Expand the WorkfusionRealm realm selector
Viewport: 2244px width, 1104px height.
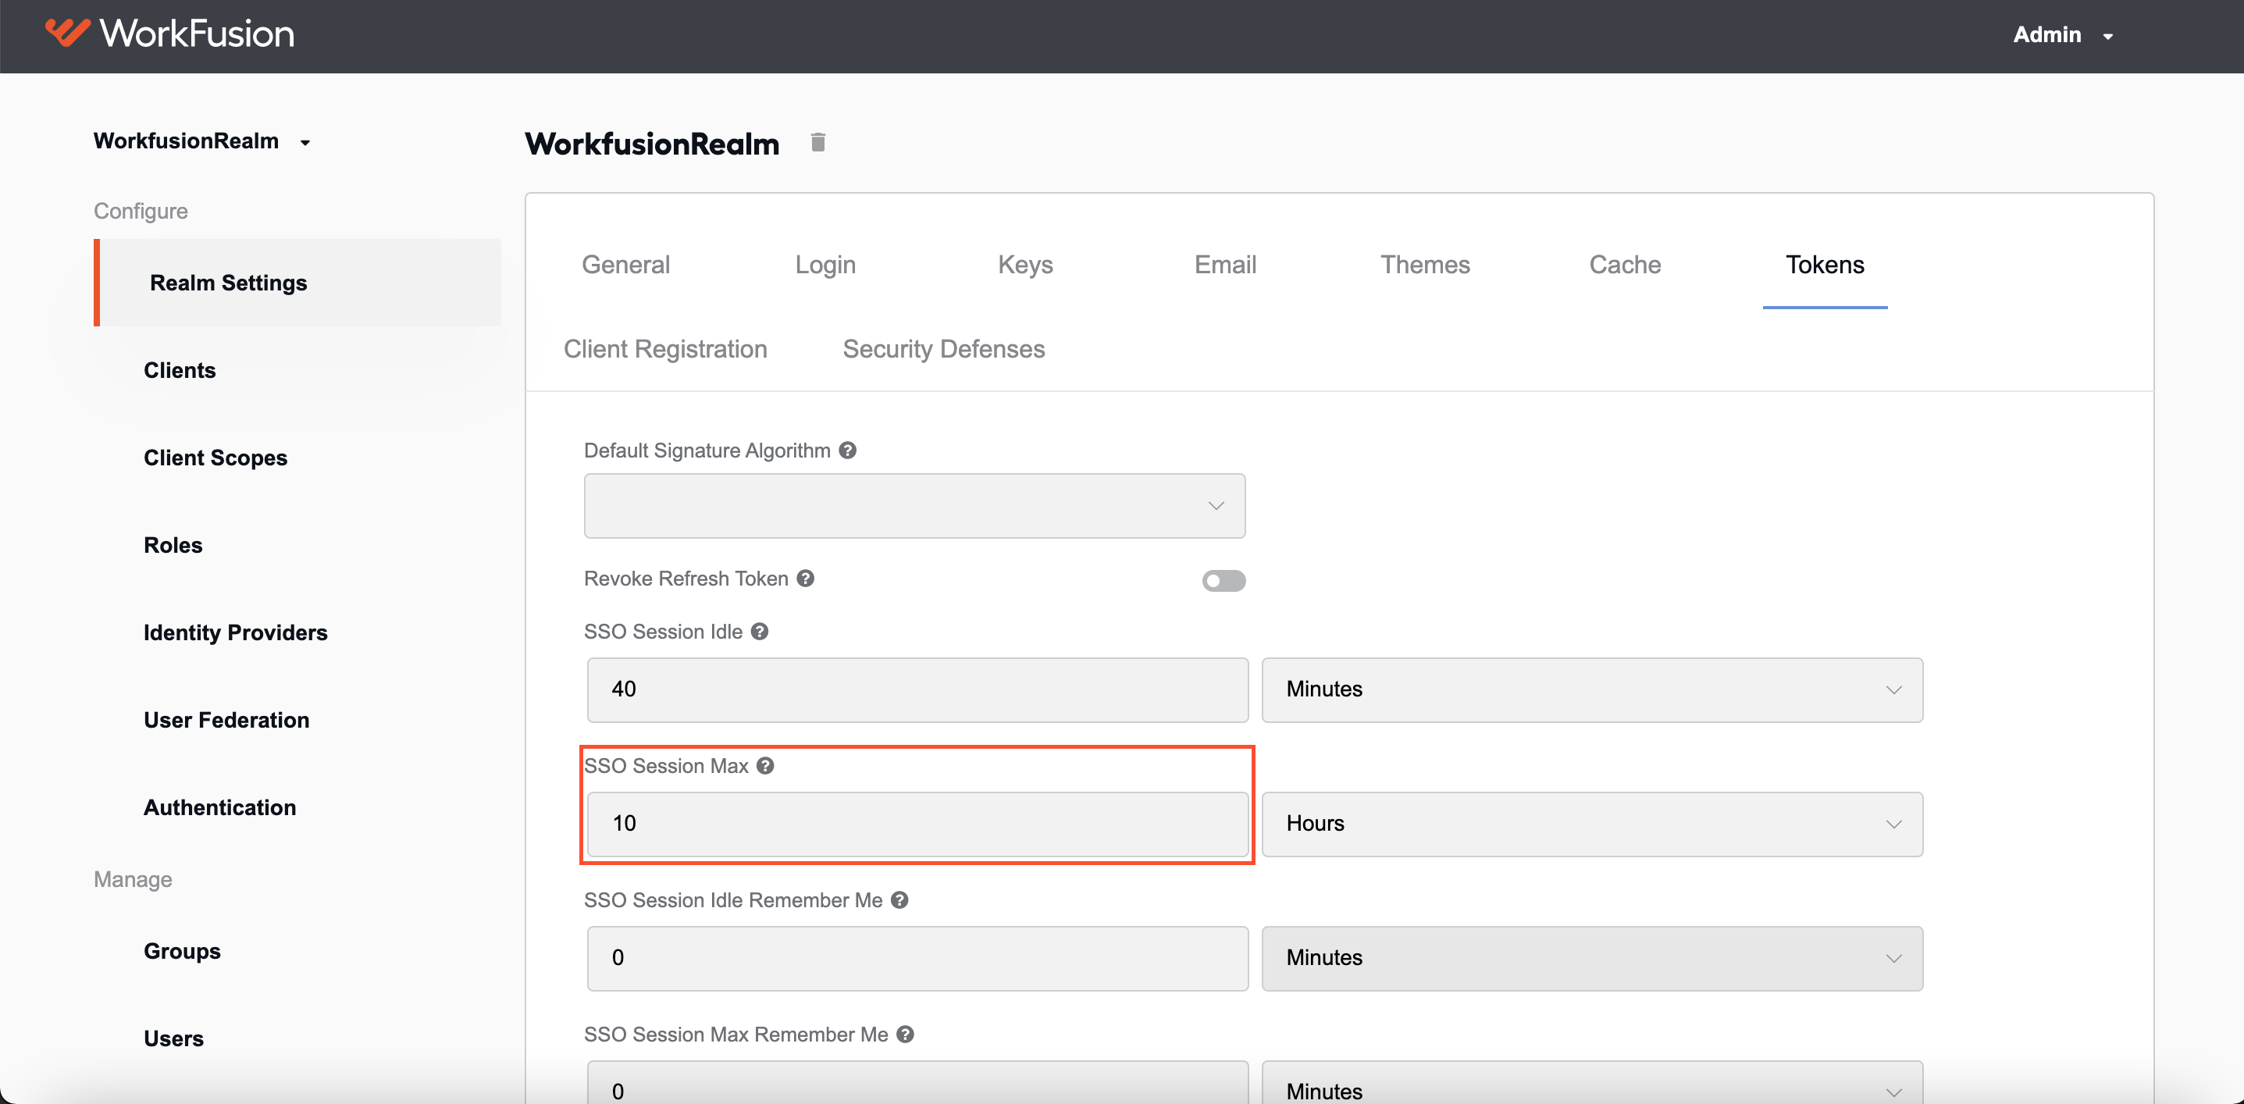click(202, 141)
